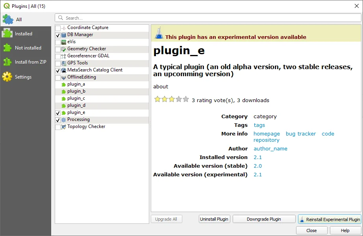
Task: Click the GPS Tools plugin icon
Action: 64,63
